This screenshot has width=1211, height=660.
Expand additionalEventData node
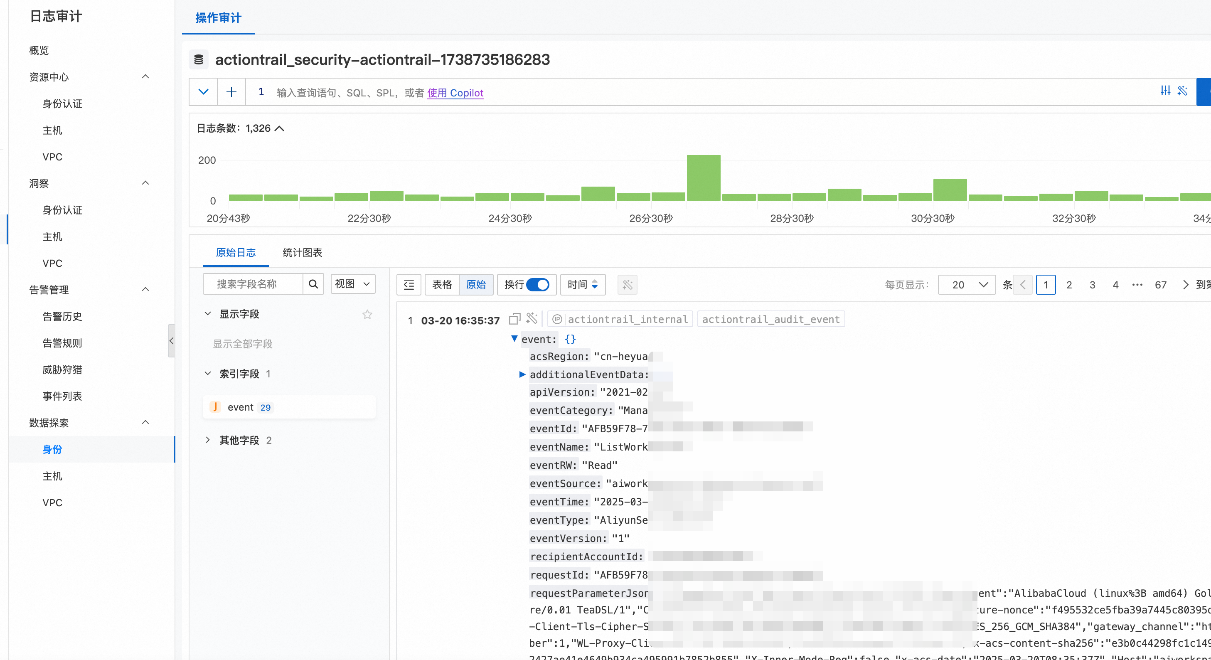[x=522, y=374]
